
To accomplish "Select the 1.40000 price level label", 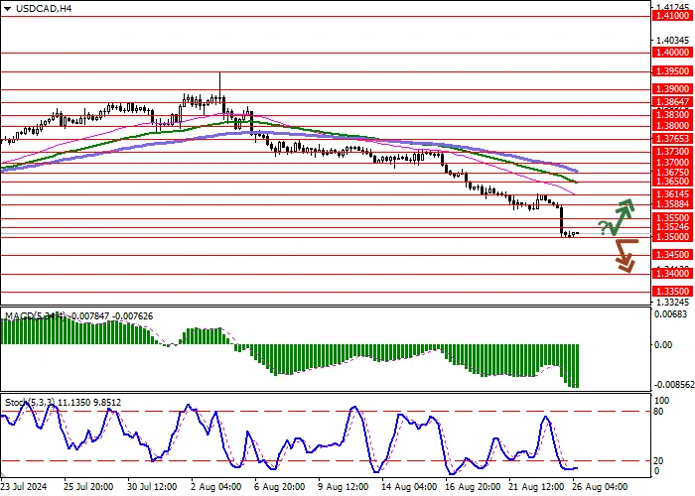I will [x=672, y=53].
